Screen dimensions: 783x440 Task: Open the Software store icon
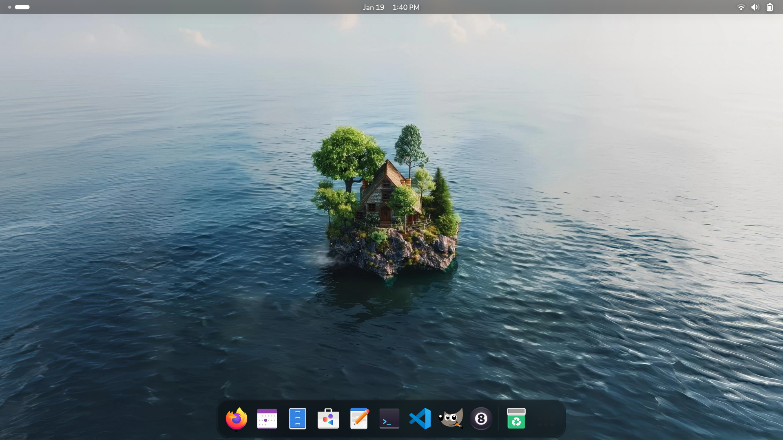(328, 418)
